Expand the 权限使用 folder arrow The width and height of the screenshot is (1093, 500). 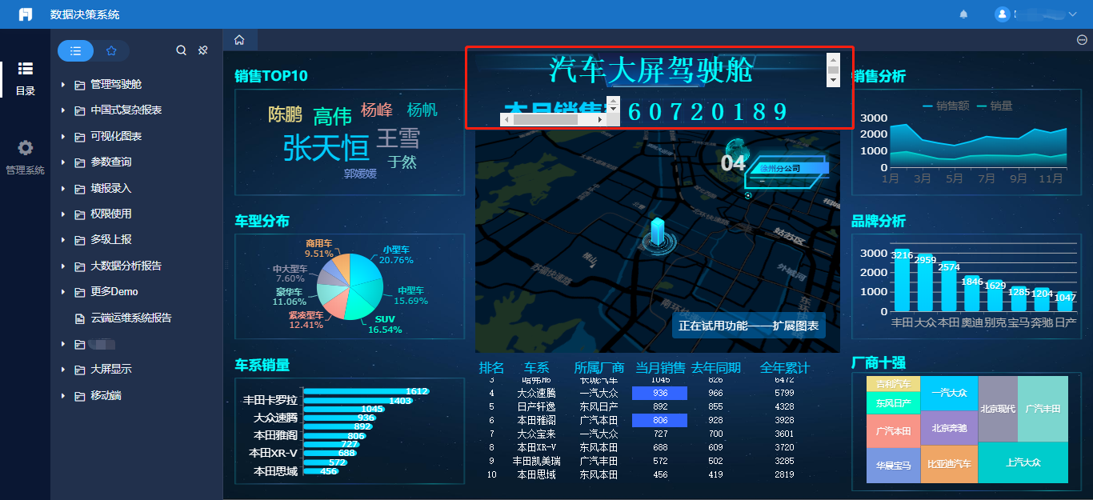click(63, 214)
